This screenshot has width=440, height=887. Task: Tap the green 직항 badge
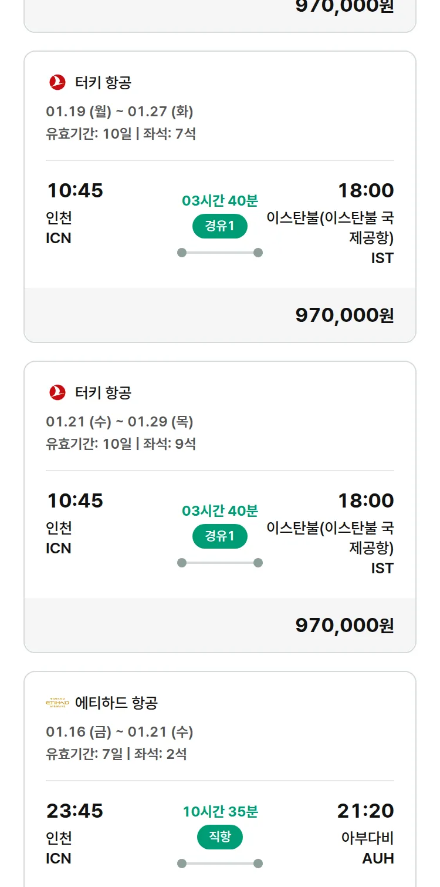220,837
